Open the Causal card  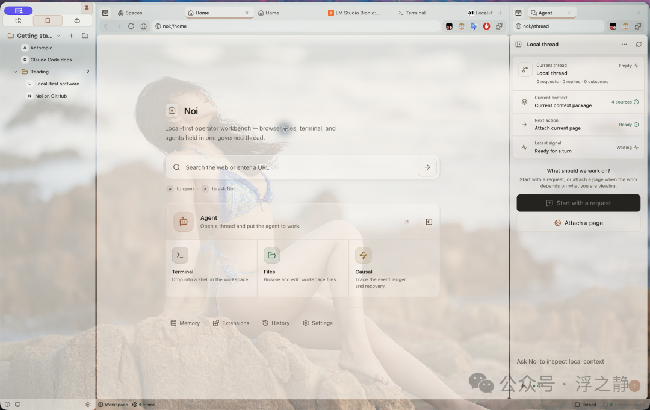coord(394,268)
